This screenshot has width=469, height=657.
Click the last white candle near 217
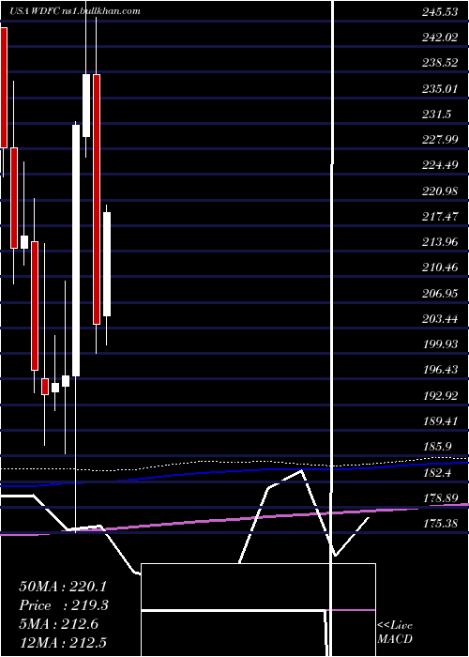click(x=107, y=264)
